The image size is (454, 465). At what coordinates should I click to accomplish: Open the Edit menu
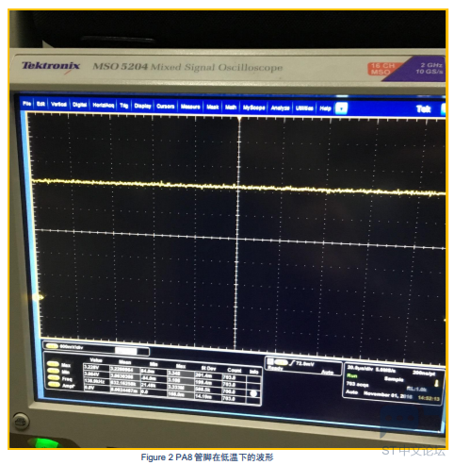coord(41,104)
